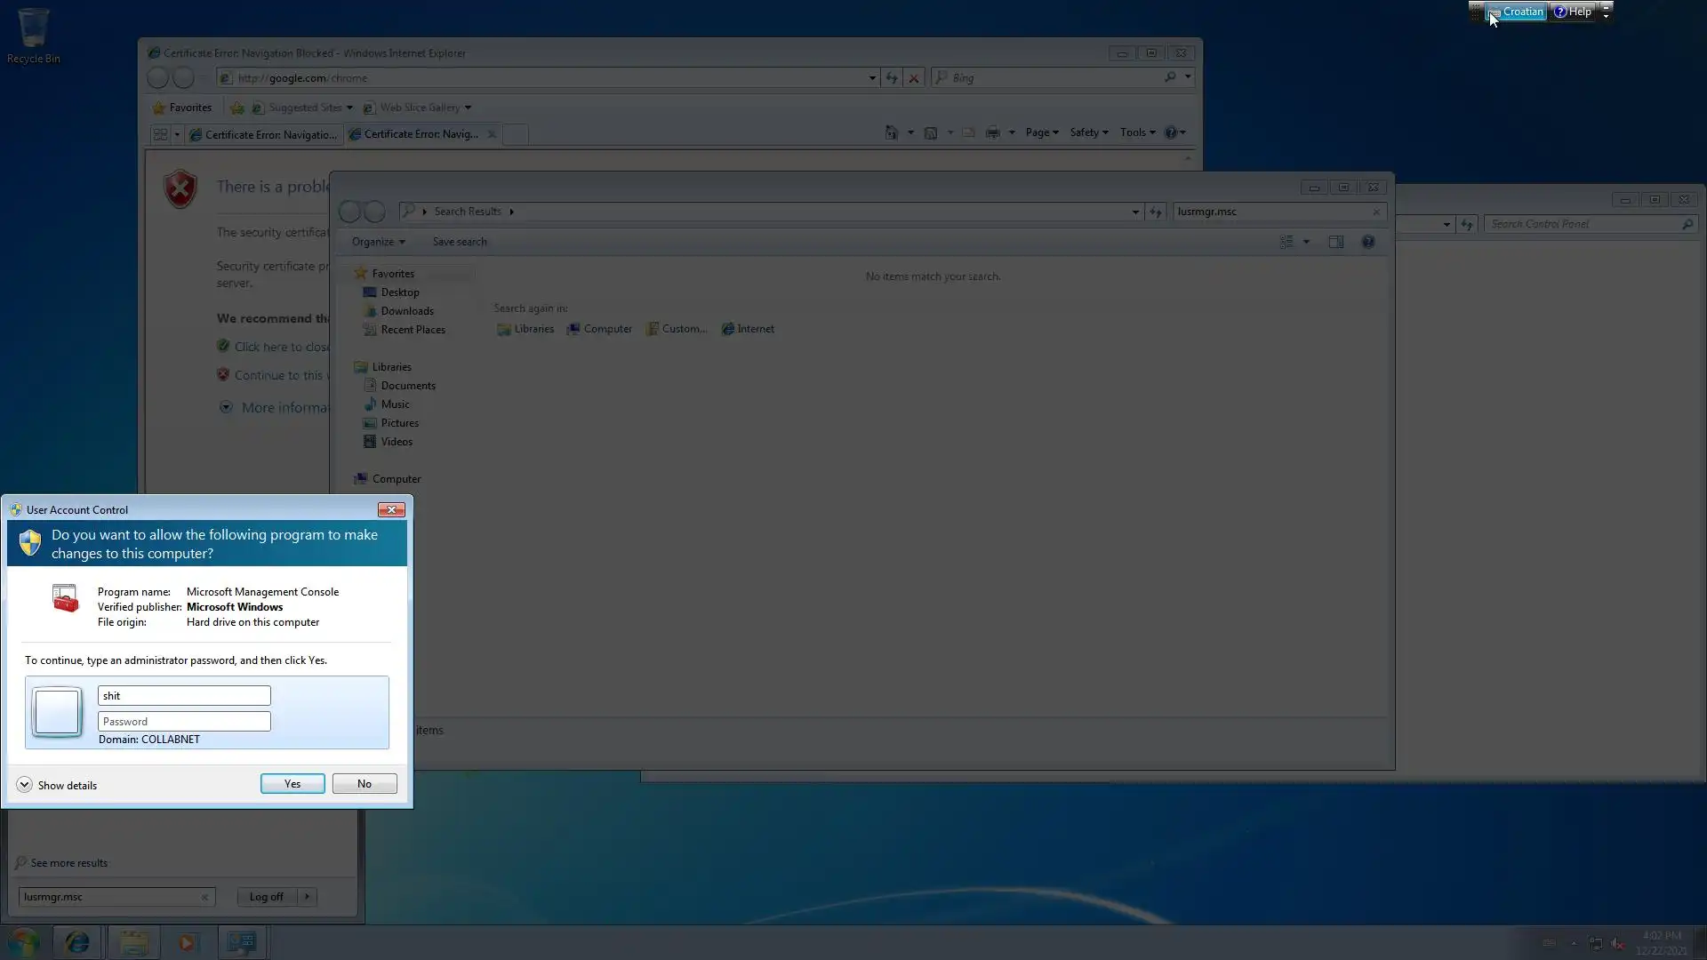Click the volume icon in system tray
Screen dimensions: 1707x960
(1618, 943)
